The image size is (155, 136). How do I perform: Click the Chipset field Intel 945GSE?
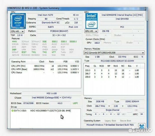click(52, 98)
